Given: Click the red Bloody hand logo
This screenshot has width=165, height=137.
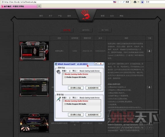Looking at the screenshot, I should [86, 15].
